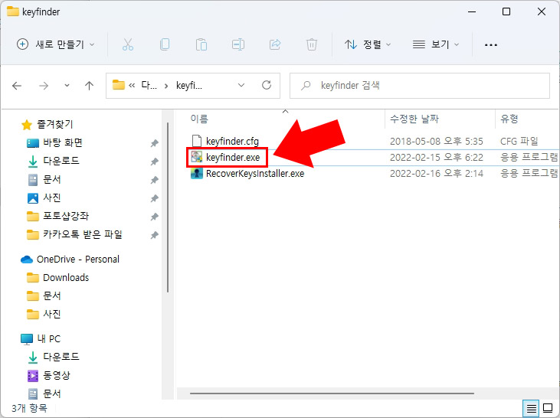Go back with the left arrow

[x=17, y=86]
